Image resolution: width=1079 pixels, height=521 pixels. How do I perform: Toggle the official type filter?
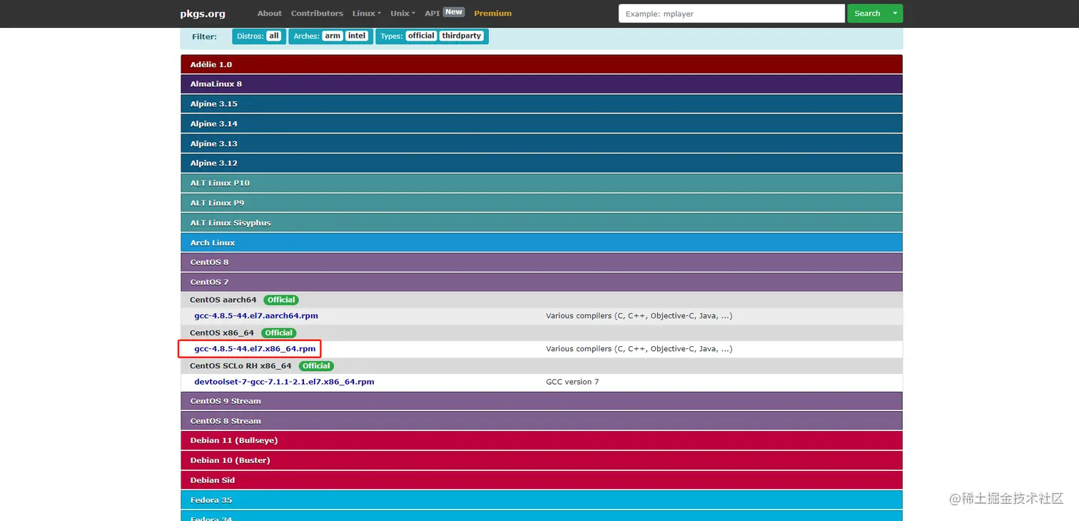coord(421,36)
